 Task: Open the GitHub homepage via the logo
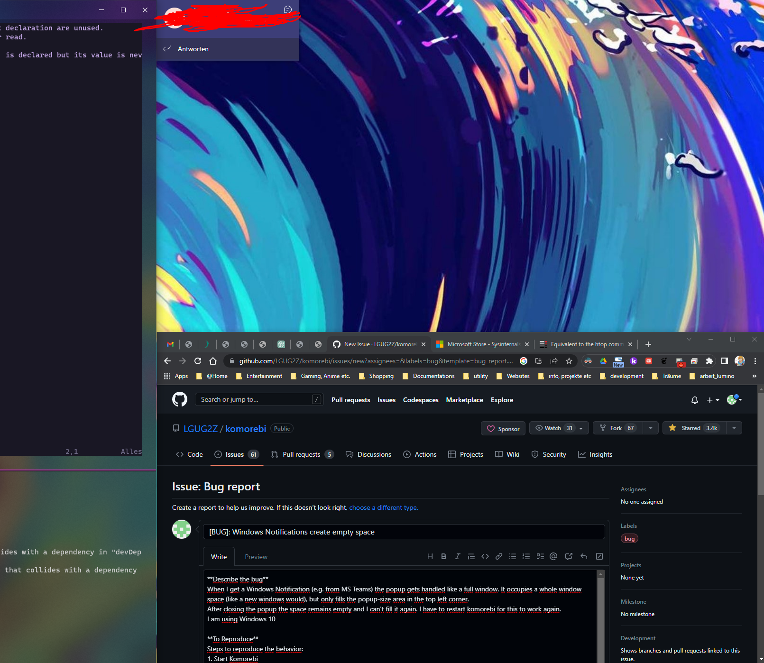pyautogui.click(x=180, y=399)
